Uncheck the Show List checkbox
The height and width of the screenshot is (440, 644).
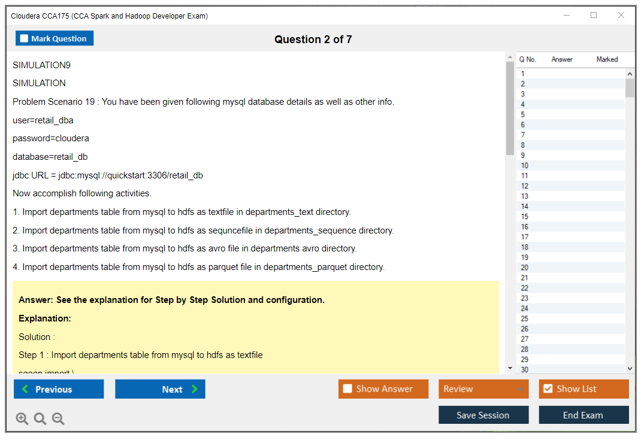(x=548, y=389)
